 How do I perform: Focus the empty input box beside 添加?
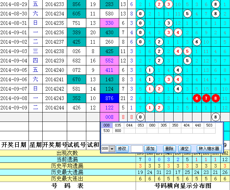click(x=136, y=149)
